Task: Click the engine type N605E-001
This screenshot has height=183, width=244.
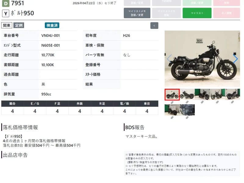Action: click(51, 45)
